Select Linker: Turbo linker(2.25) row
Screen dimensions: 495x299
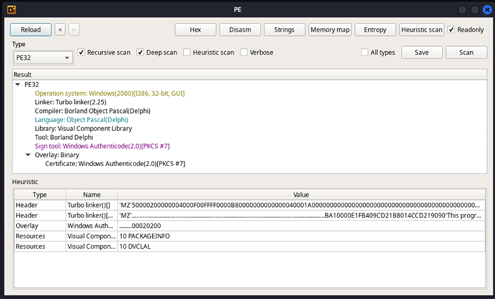(71, 102)
